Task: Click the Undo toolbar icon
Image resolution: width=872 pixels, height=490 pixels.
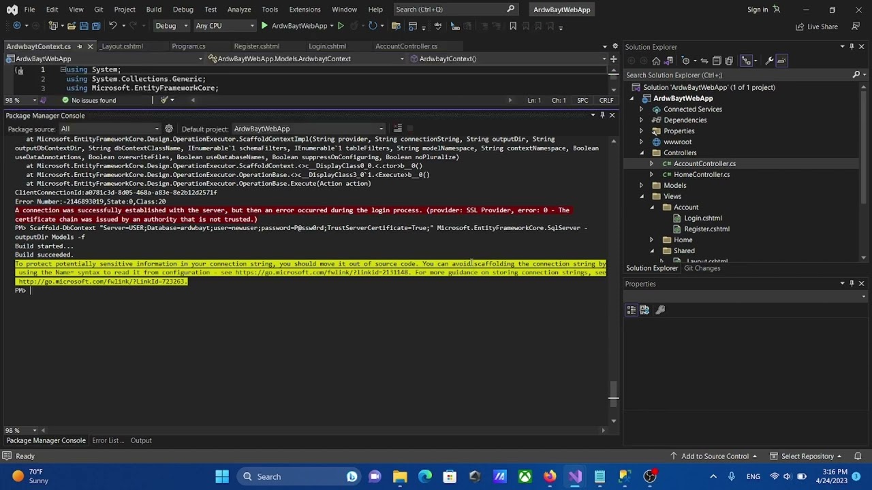Action: 113,26
